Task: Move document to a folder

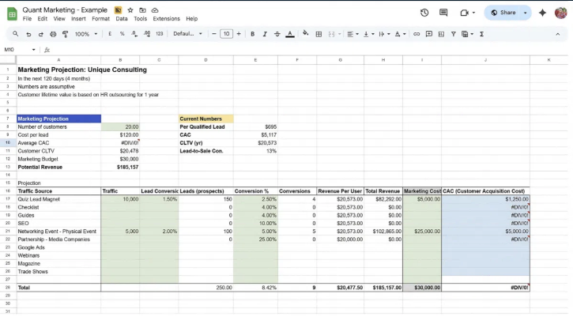Action: pyautogui.click(x=142, y=10)
